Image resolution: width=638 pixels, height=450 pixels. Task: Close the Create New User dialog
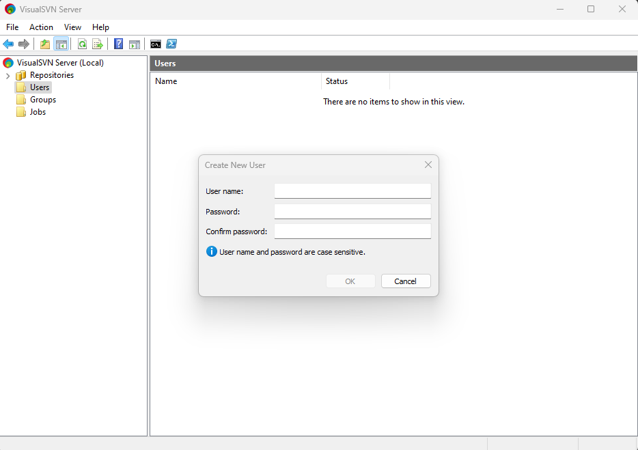[428, 165]
